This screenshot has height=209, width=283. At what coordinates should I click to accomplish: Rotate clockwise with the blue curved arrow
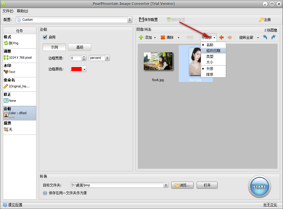[273, 37]
